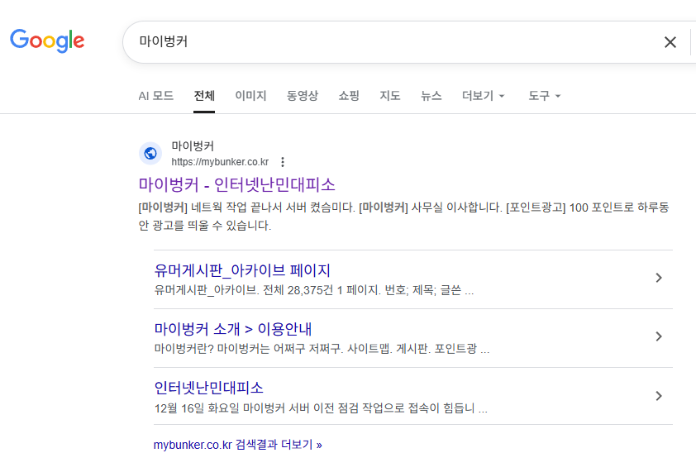Expand the 더보기 dropdown
This screenshot has width=696, height=472.
[x=483, y=96]
